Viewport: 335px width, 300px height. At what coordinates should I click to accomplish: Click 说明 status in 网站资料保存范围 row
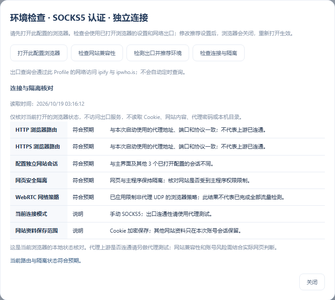coord(78,230)
